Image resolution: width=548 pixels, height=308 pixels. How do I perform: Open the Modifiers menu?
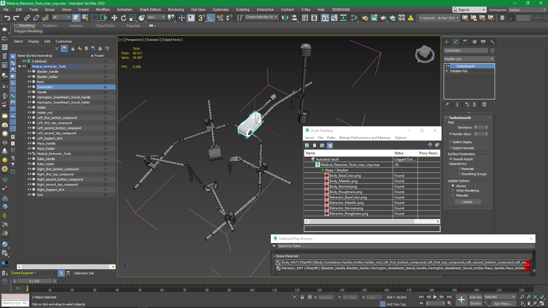click(x=103, y=10)
